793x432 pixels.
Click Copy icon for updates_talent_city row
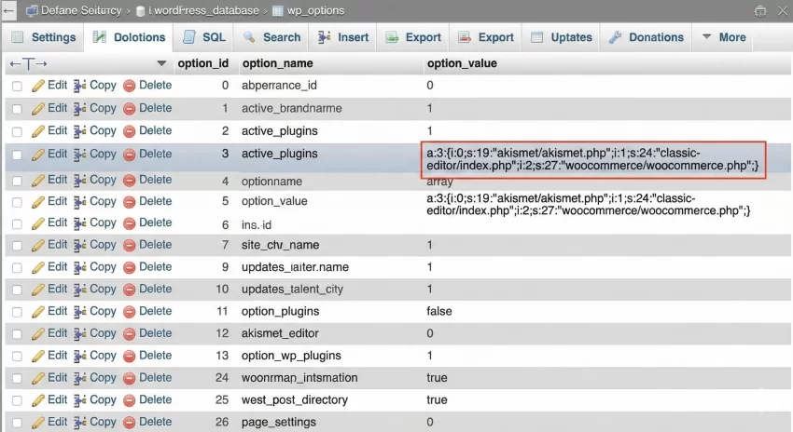tap(80, 290)
